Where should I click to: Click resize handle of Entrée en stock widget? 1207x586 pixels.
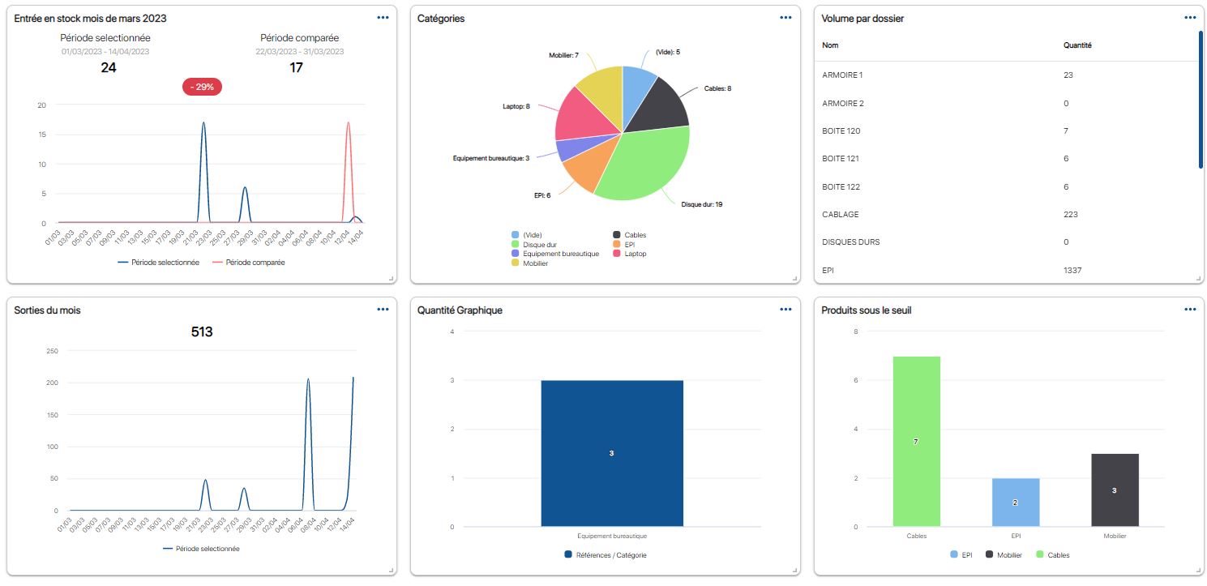pos(392,278)
